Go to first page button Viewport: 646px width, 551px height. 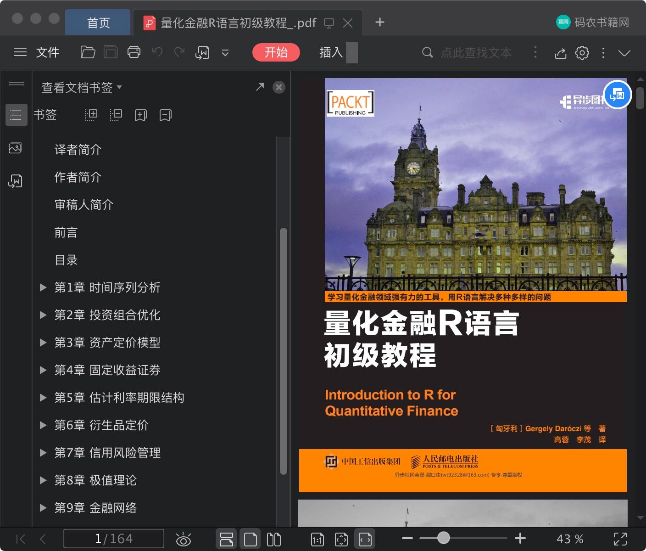click(21, 539)
